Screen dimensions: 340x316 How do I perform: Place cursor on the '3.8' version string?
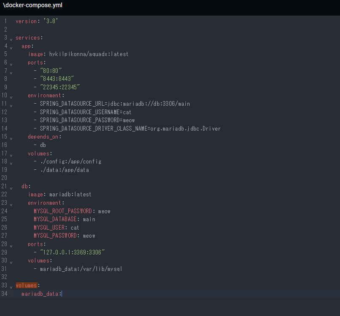pyautogui.click(x=51, y=21)
